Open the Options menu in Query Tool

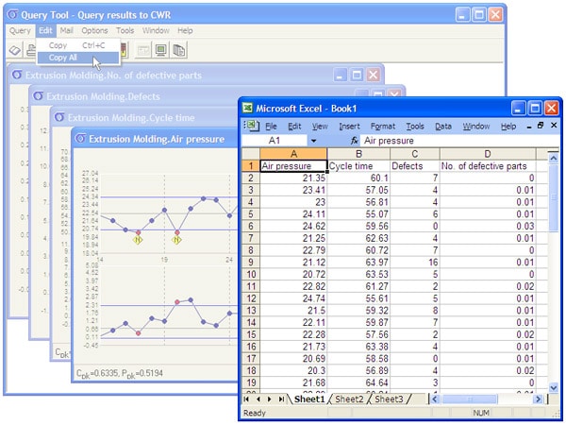[x=98, y=30]
